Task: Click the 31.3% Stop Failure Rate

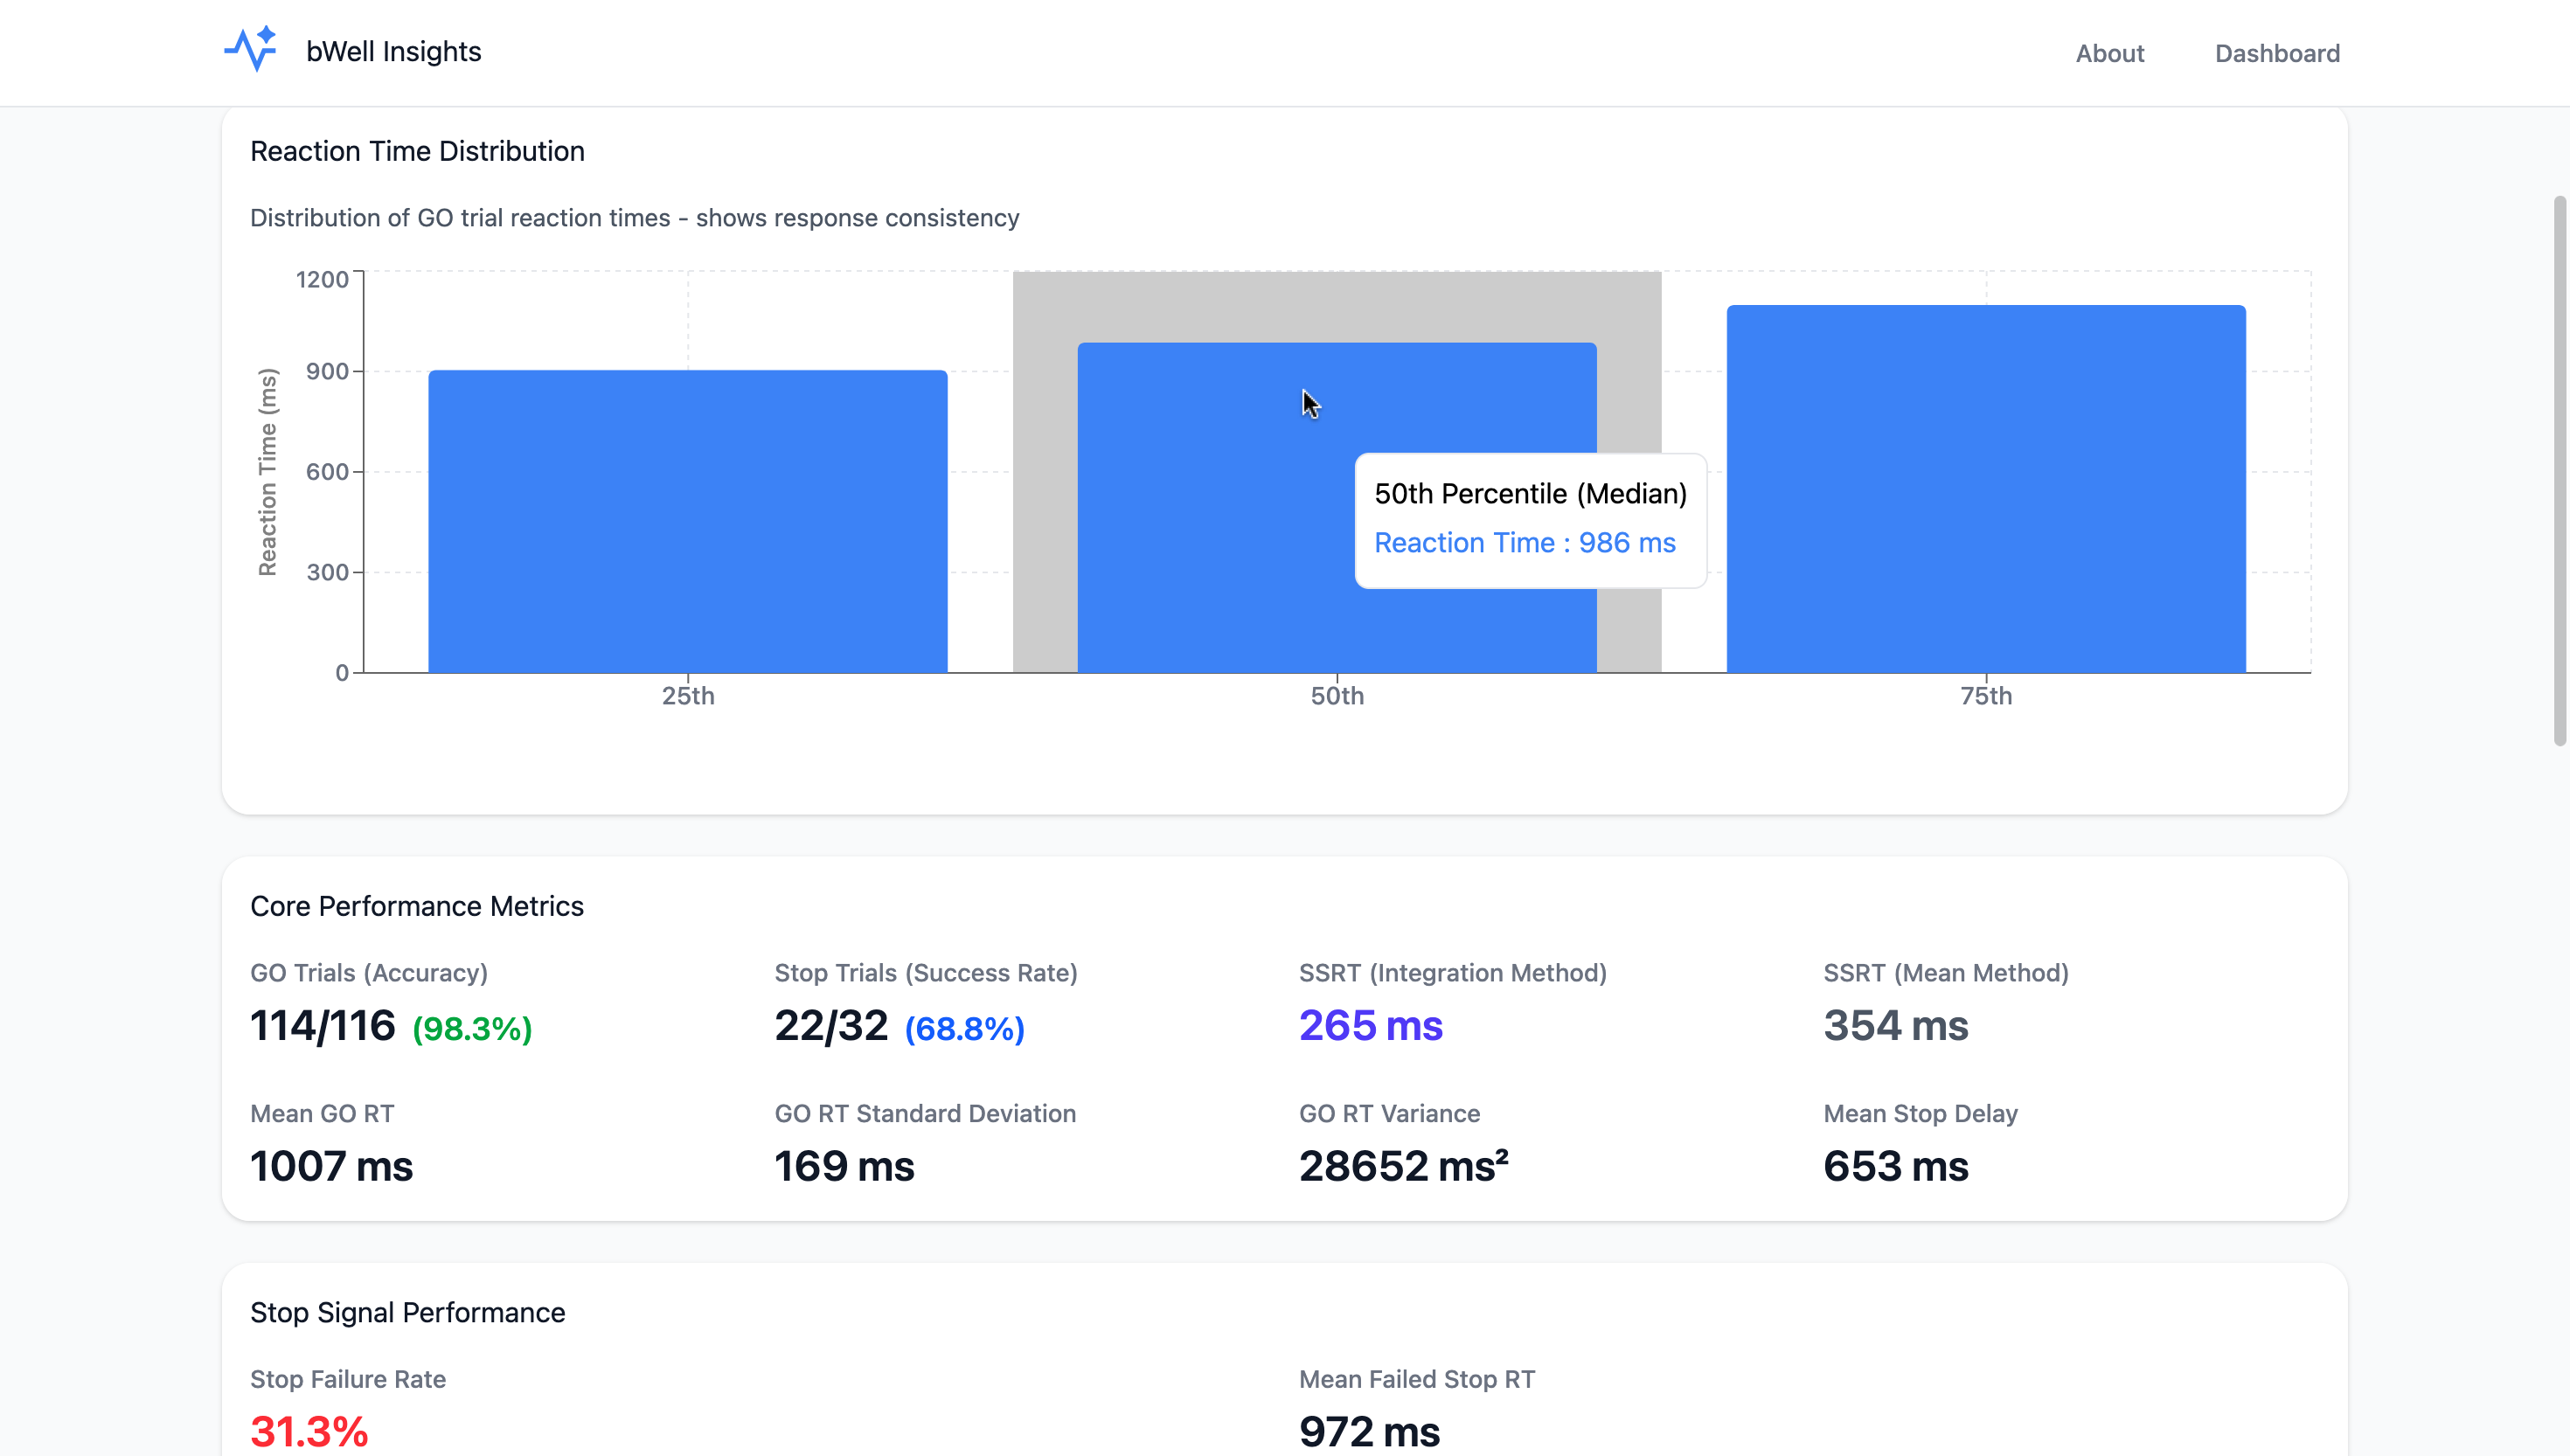Action: pos(309,1431)
